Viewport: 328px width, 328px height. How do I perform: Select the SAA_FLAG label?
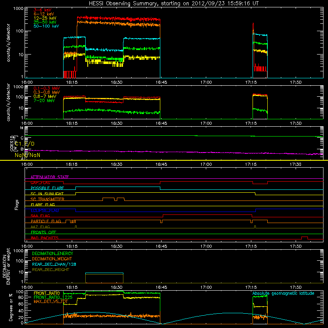(40, 216)
